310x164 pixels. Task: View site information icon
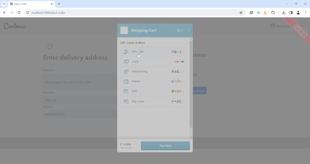point(28,13)
